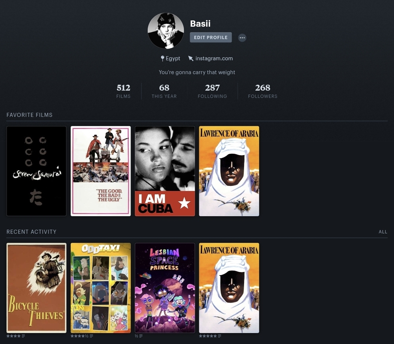This screenshot has height=344, width=394.
Task: Open review icon under Bicycle Thieves
Action: tap(23, 336)
